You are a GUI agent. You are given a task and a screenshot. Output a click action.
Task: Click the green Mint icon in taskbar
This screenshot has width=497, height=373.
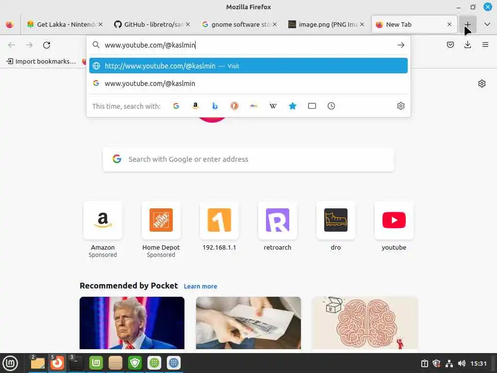96,363
